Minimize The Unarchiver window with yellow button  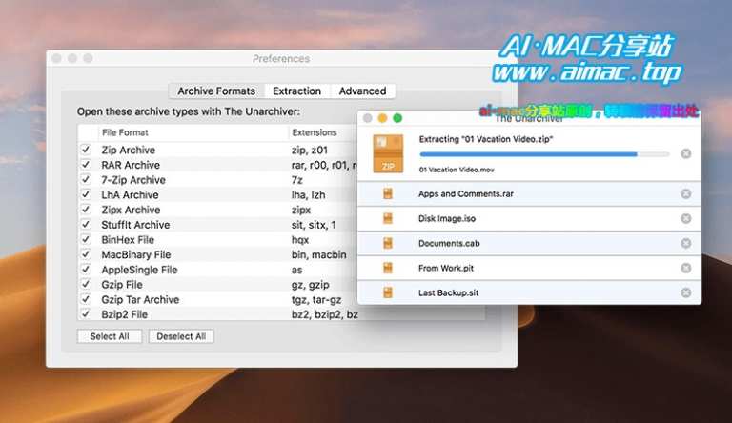[x=382, y=118]
